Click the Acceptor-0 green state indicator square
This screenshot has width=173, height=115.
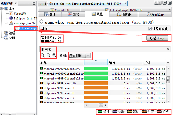point(41,68)
